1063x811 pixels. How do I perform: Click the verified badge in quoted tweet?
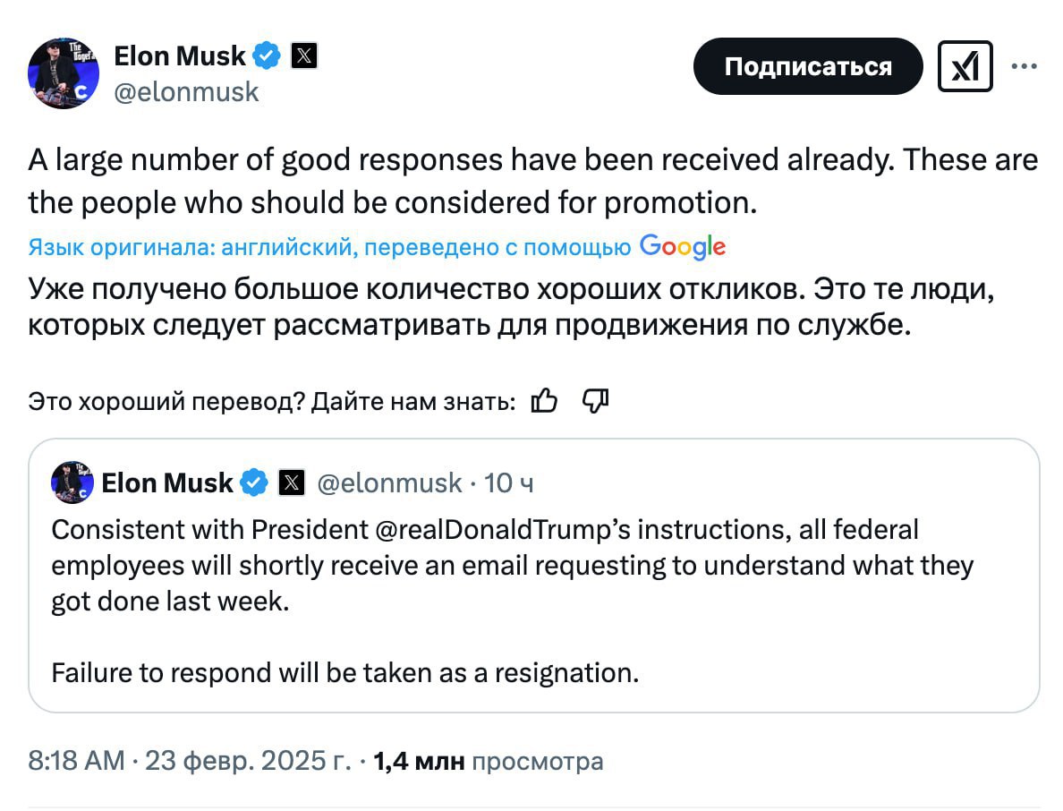pos(255,483)
